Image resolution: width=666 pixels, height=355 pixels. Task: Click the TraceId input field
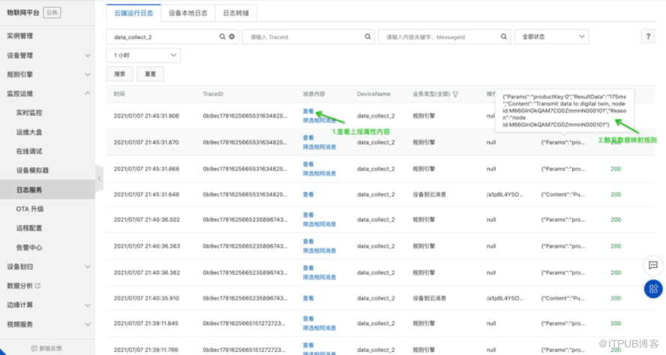pos(304,37)
